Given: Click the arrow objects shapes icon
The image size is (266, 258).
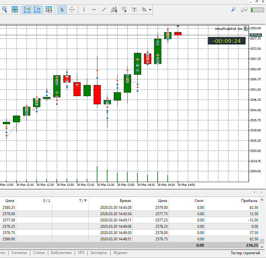Looking at the screenshot, I should 144,9.
